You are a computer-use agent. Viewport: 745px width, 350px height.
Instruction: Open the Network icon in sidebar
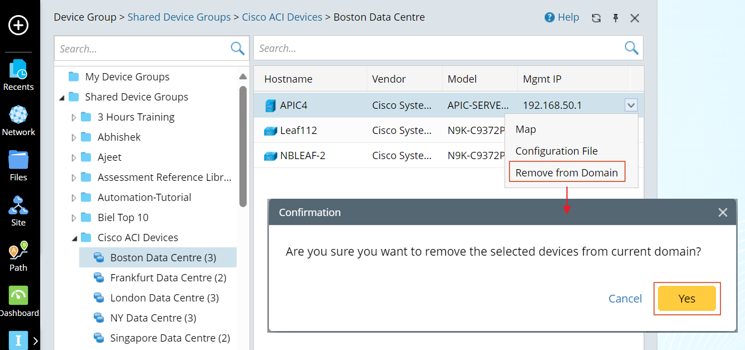tap(18, 120)
